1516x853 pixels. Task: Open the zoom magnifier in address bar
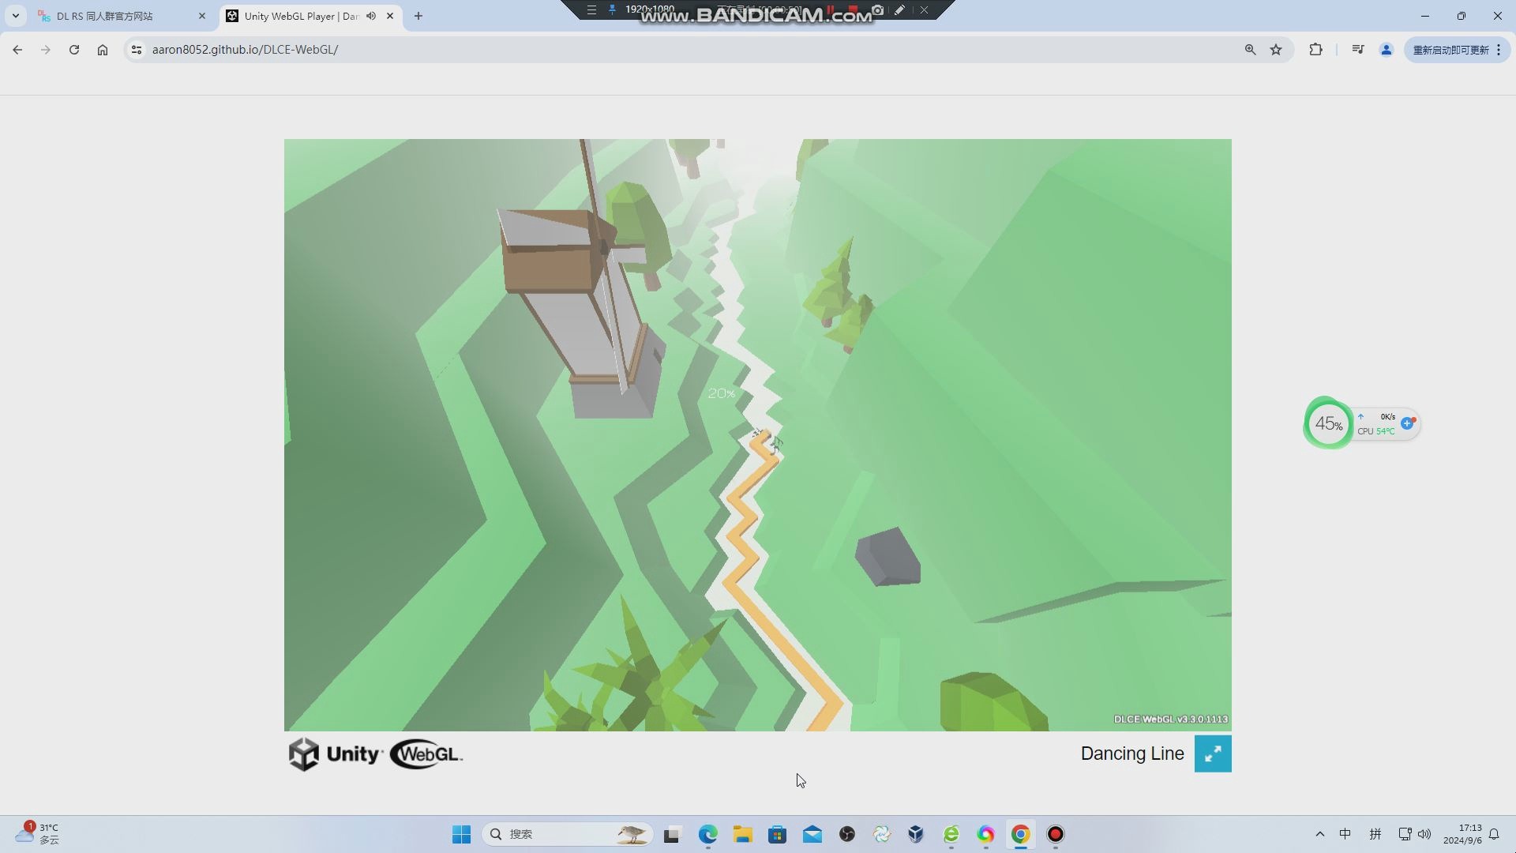click(1250, 50)
